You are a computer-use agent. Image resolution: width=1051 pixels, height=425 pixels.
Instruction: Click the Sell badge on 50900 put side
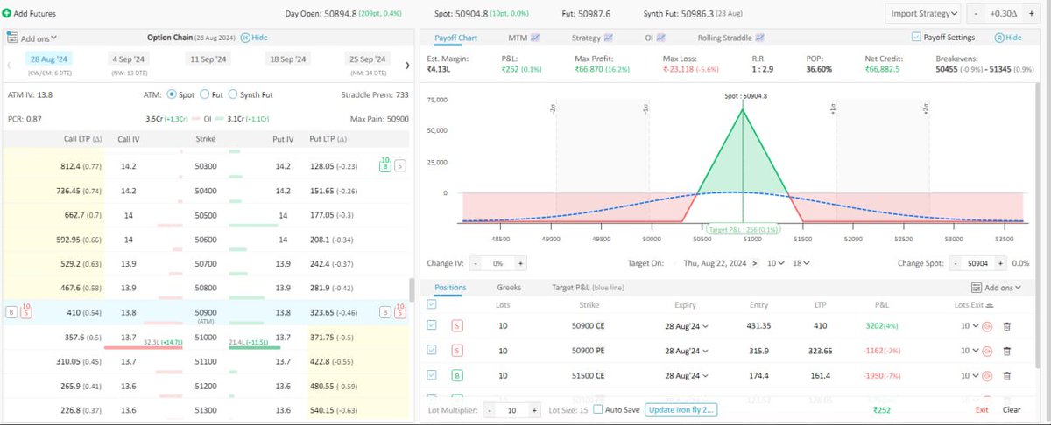pos(400,310)
